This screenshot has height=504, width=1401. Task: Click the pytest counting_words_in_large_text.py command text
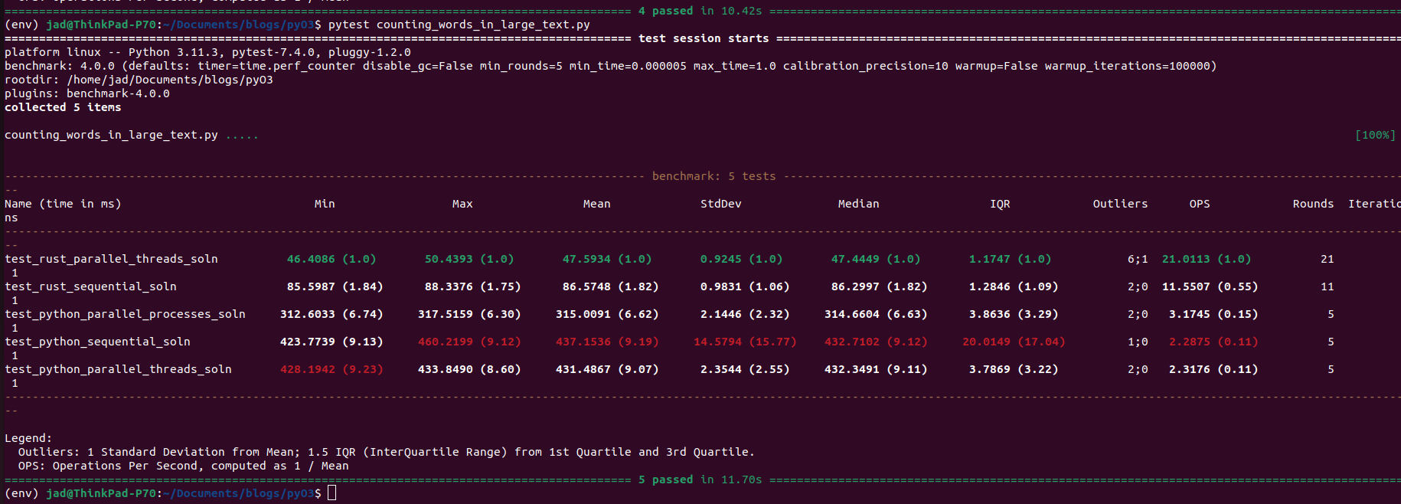[x=459, y=25]
